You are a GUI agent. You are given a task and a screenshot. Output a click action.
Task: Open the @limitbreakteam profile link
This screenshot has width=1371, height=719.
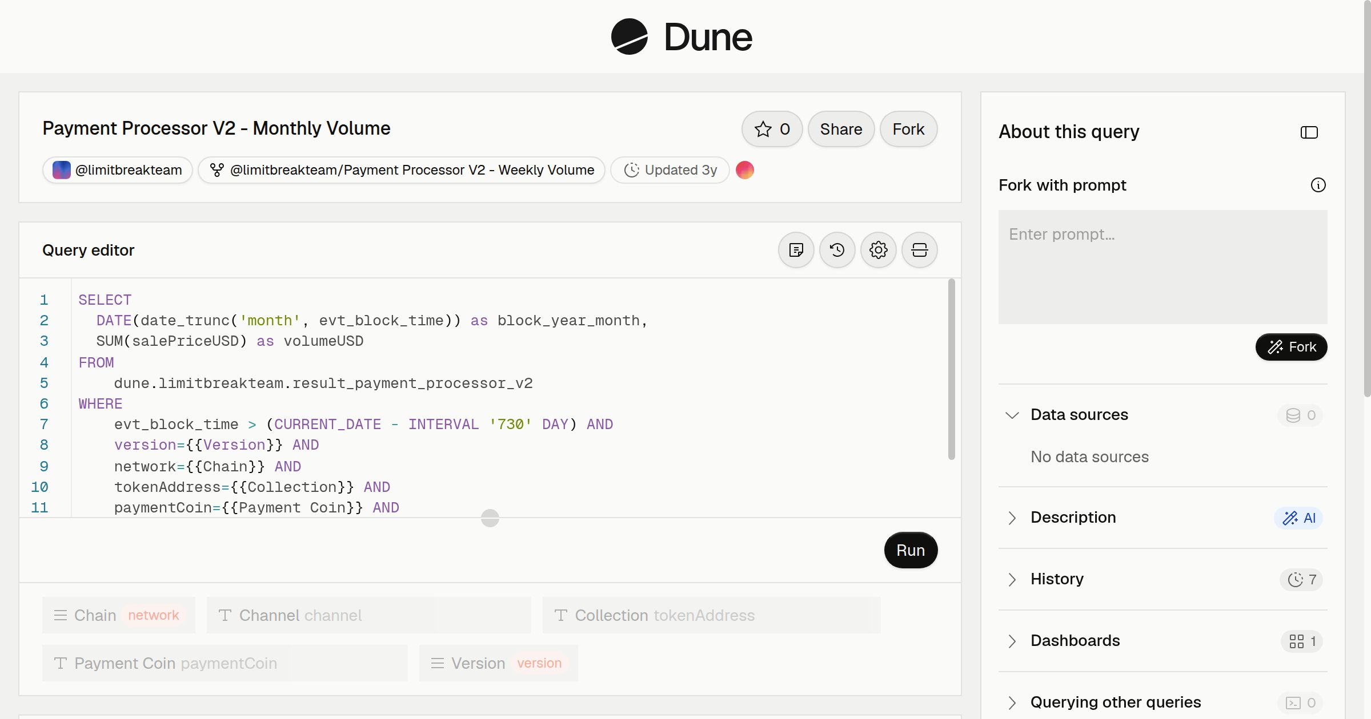coord(117,170)
